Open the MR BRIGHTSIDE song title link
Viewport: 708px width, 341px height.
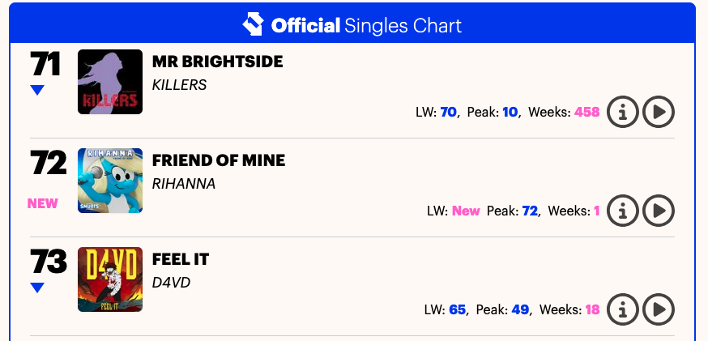pyautogui.click(x=217, y=62)
